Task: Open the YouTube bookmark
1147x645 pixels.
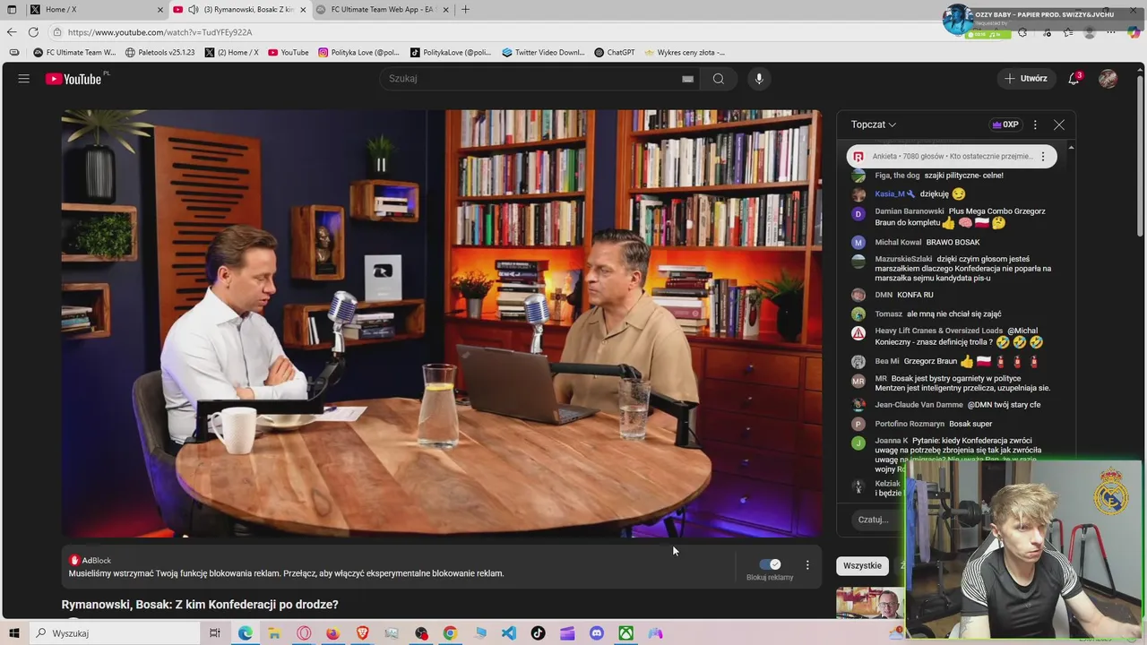Action: click(x=289, y=53)
